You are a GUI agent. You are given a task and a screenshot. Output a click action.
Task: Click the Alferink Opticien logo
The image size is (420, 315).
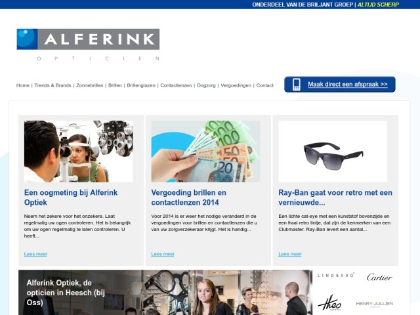pos(88,45)
